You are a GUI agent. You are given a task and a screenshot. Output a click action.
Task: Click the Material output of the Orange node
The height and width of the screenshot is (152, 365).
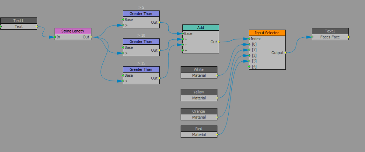click(x=217, y=117)
